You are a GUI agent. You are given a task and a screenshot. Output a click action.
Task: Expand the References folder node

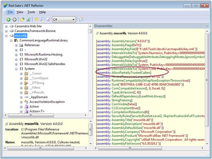pyautogui.click(x=16, y=45)
